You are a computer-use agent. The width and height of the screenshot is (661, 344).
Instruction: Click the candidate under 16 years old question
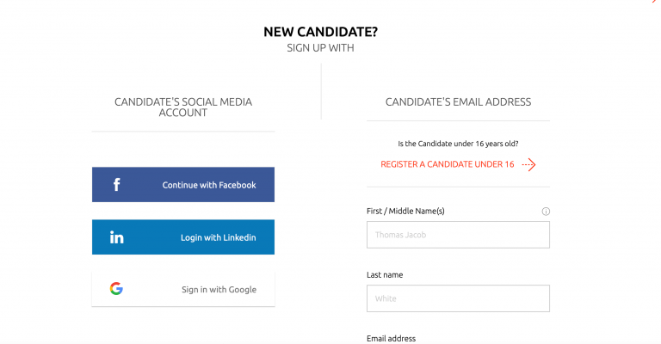click(x=458, y=144)
